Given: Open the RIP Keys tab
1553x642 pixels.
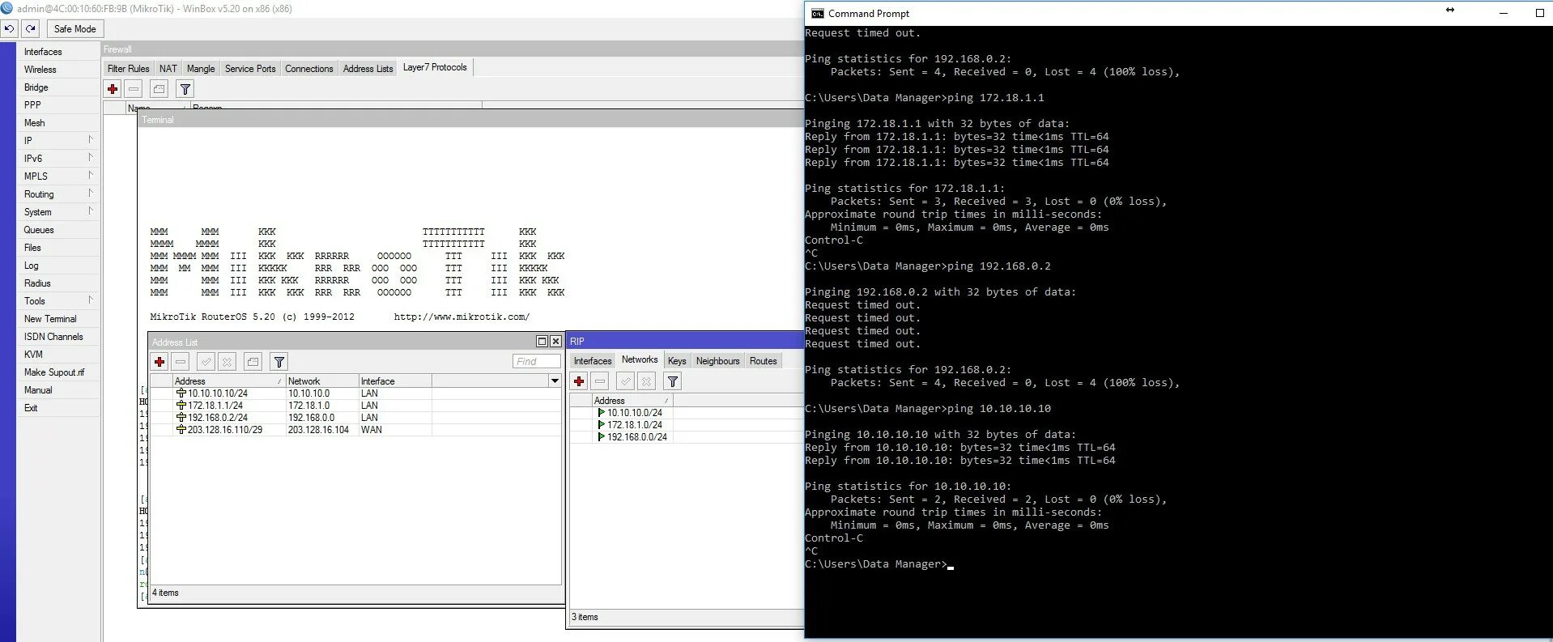Looking at the screenshot, I should [x=677, y=361].
